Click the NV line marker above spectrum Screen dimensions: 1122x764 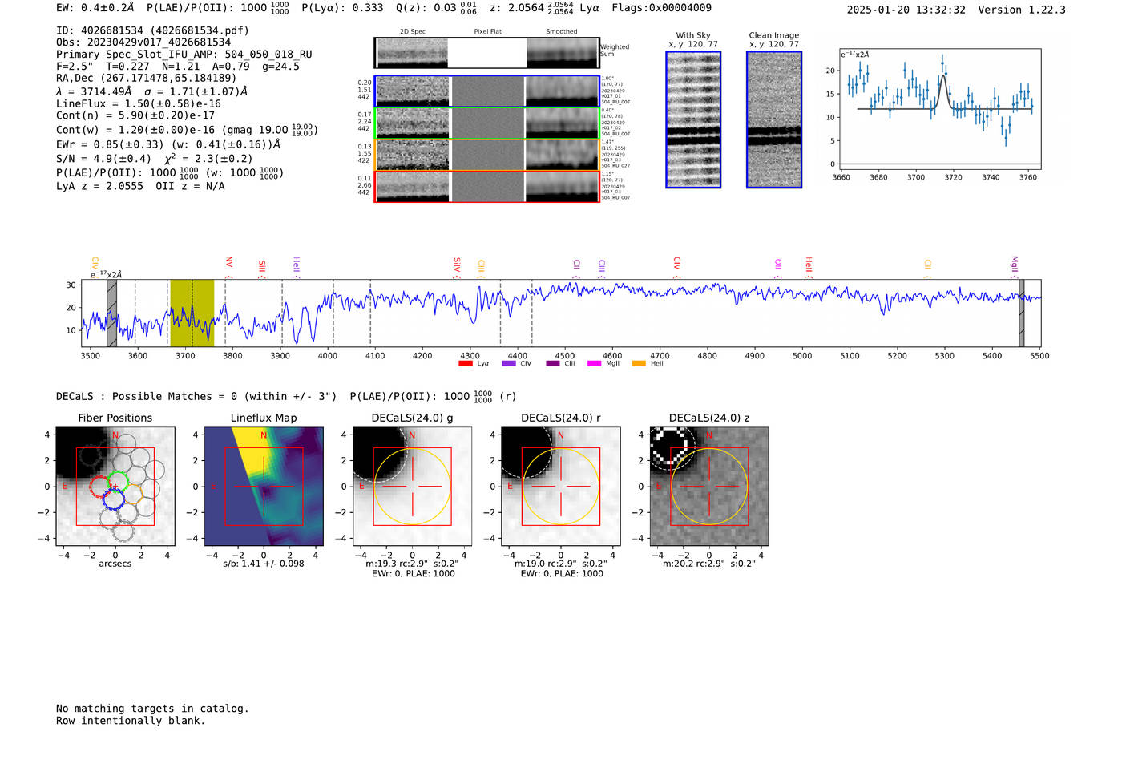[x=229, y=263]
